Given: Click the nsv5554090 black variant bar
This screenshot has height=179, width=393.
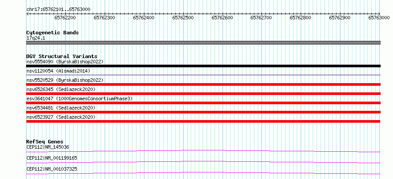Looking at the screenshot, I should pyautogui.click(x=203, y=66).
